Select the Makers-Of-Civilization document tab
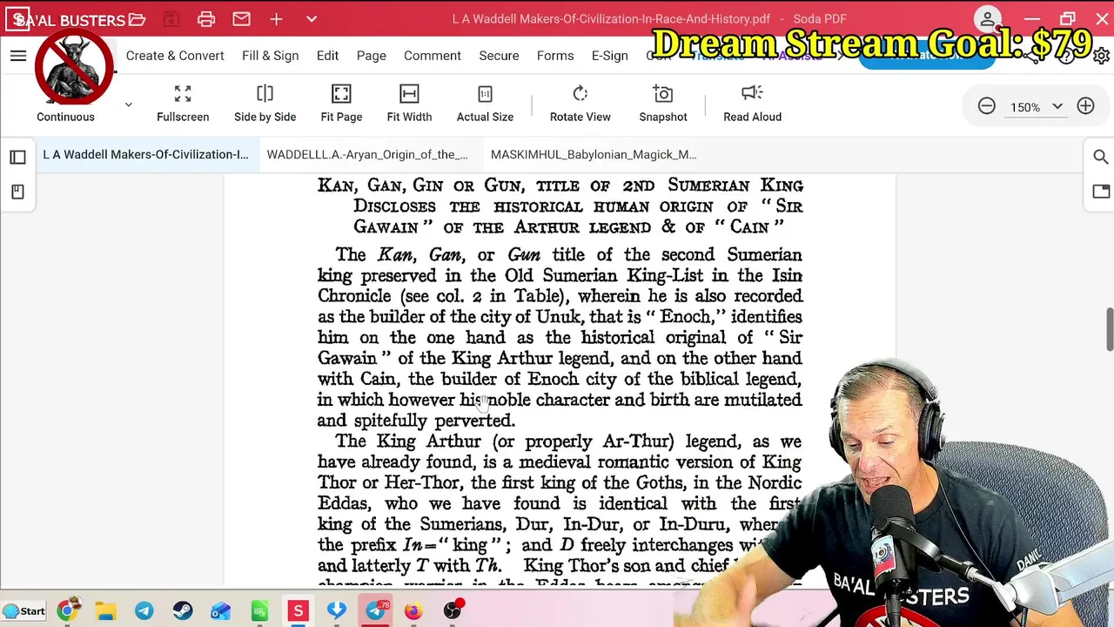Screen dimensions: 1114x627 (145, 154)
